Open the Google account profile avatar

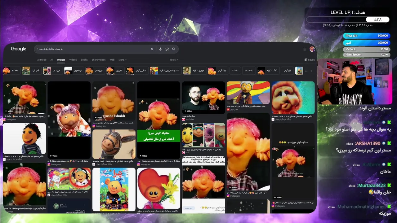pyautogui.click(x=312, y=49)
